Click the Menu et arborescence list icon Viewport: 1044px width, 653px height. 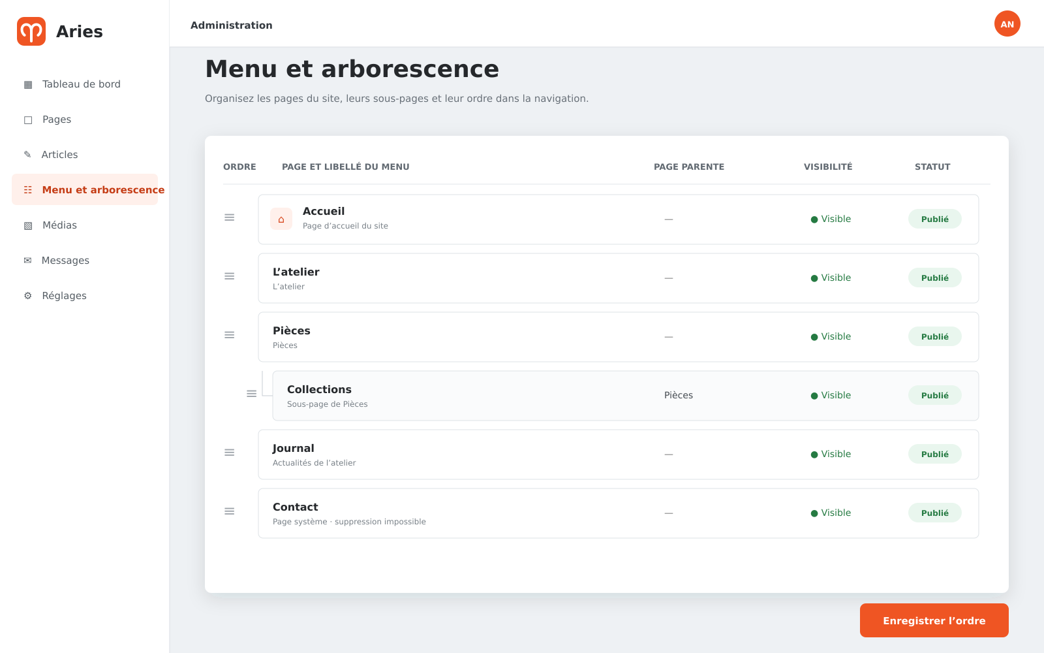(28, 190)
